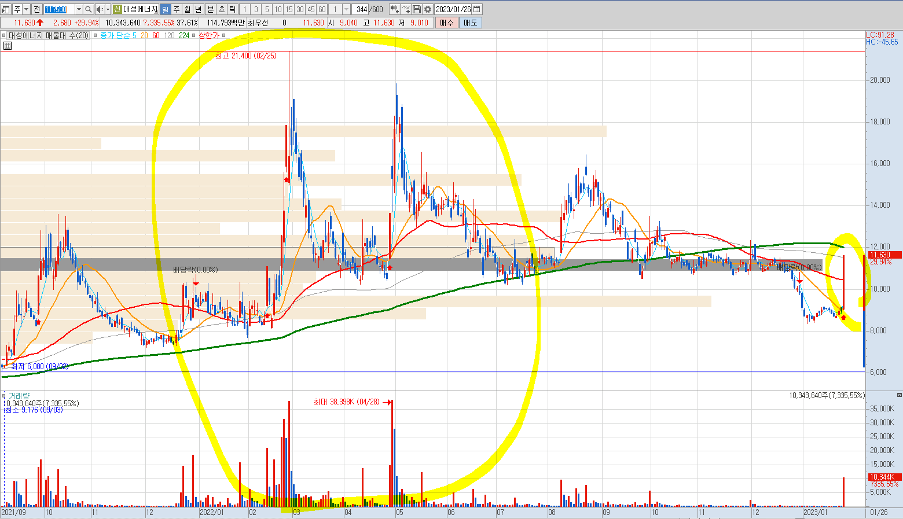This screenshot has width=903, height=519.
Task: Select the 3 interval button
Action: [256, 9]
